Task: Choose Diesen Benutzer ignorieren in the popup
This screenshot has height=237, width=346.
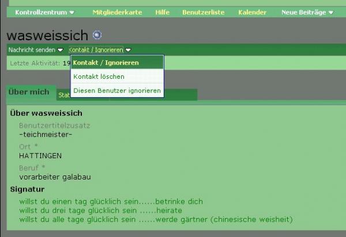Action: (x=117, y=91)
